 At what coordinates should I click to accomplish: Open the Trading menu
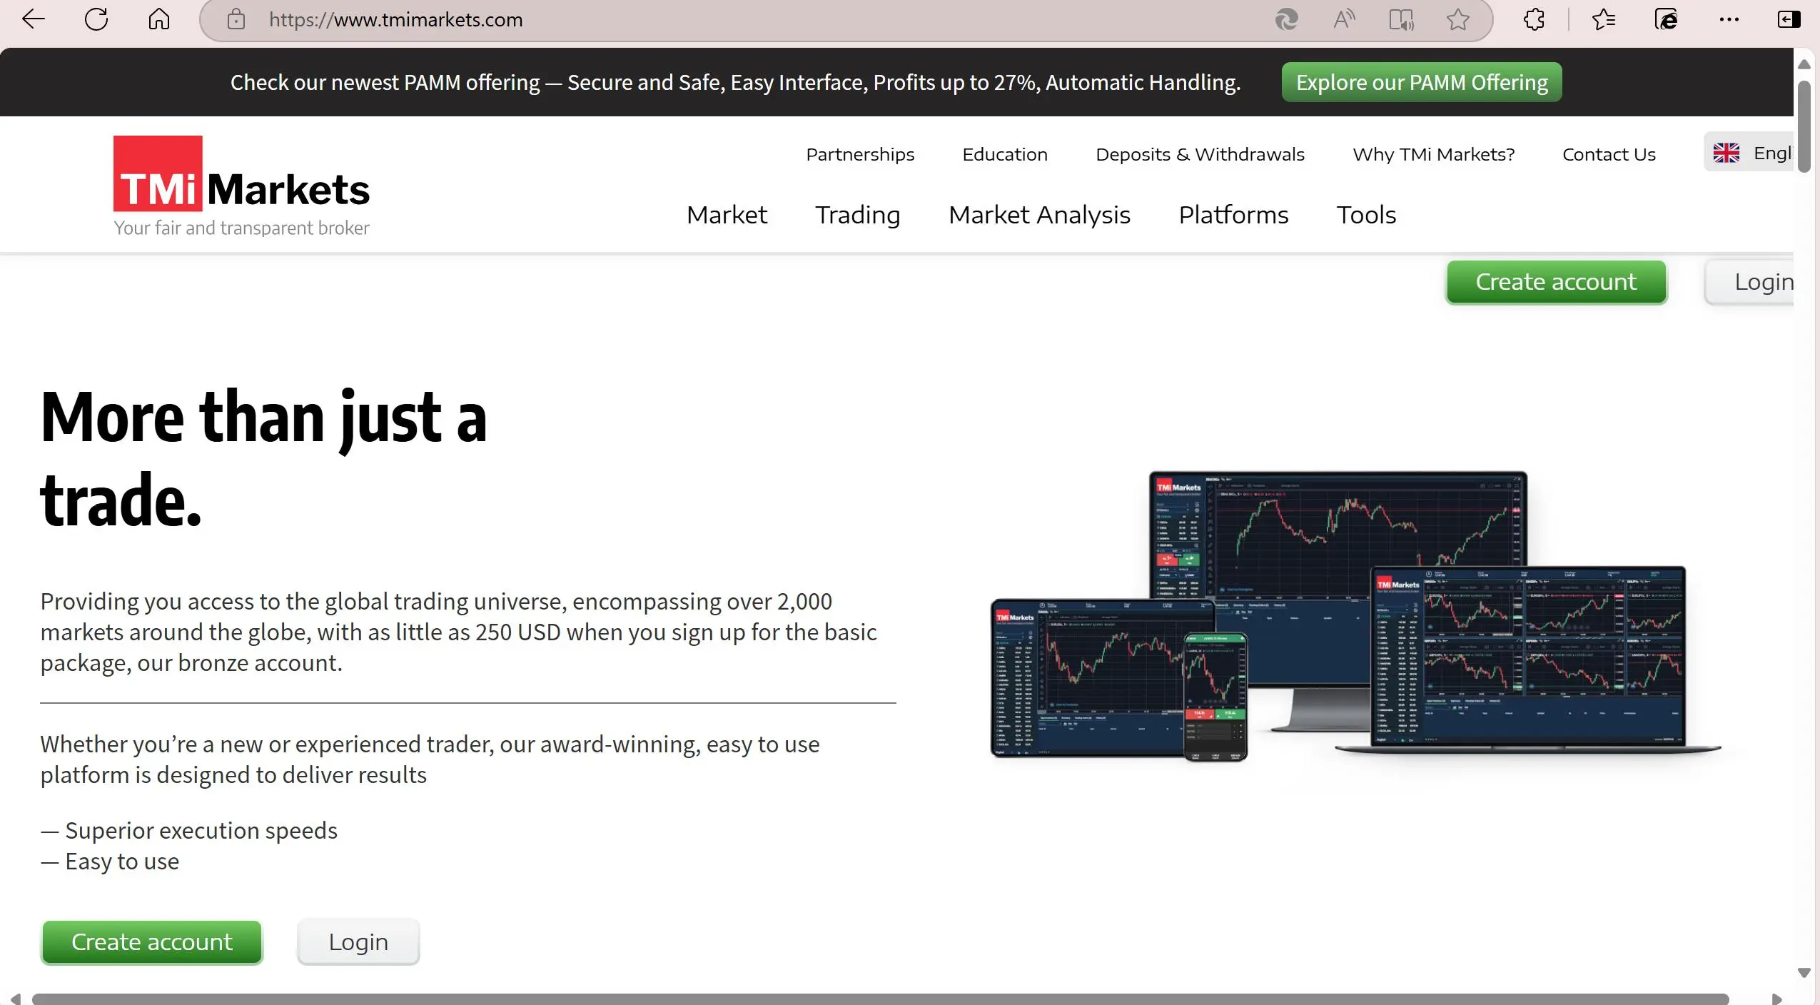click(x=858, y=215)
